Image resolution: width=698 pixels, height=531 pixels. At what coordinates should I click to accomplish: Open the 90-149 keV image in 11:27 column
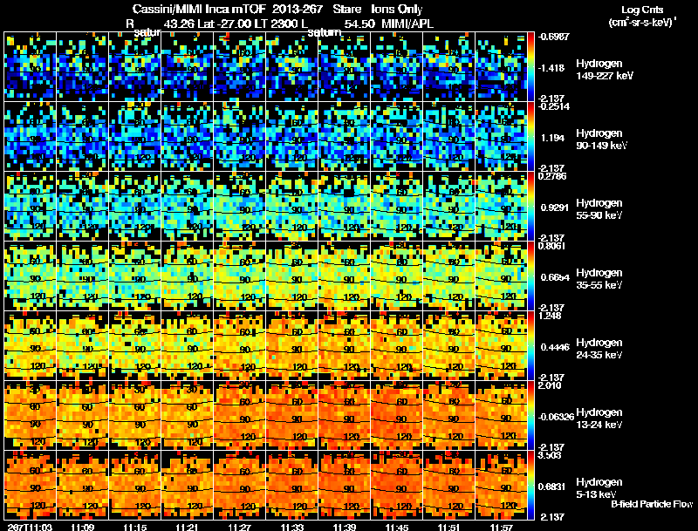pos(239,136)
